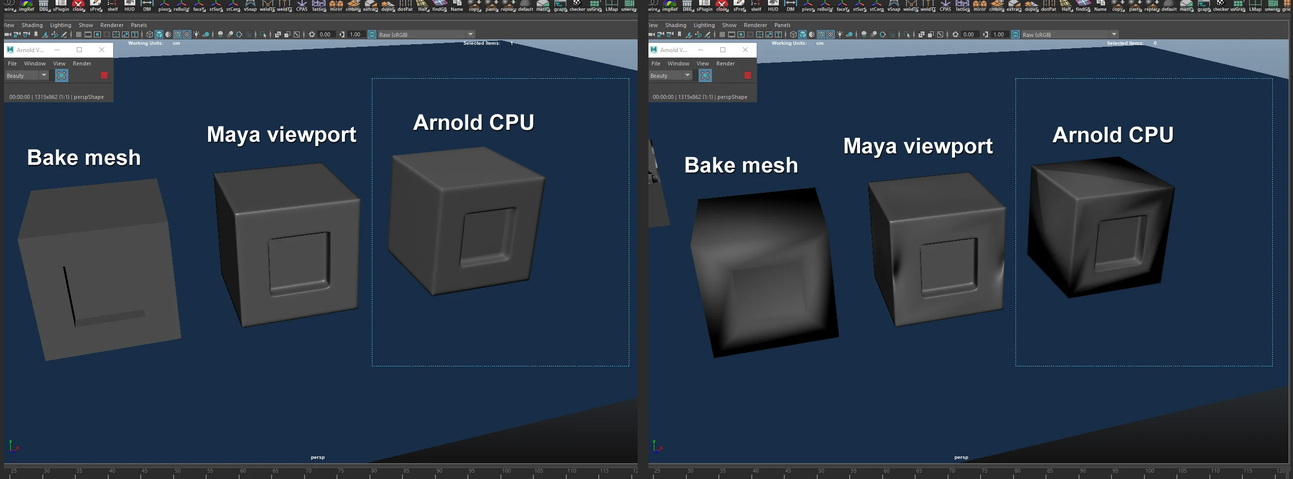The height and width of the screenshot is (479, 1293).
Task: Click the Name shelf icon in right panel
Action: (1101, 5)
